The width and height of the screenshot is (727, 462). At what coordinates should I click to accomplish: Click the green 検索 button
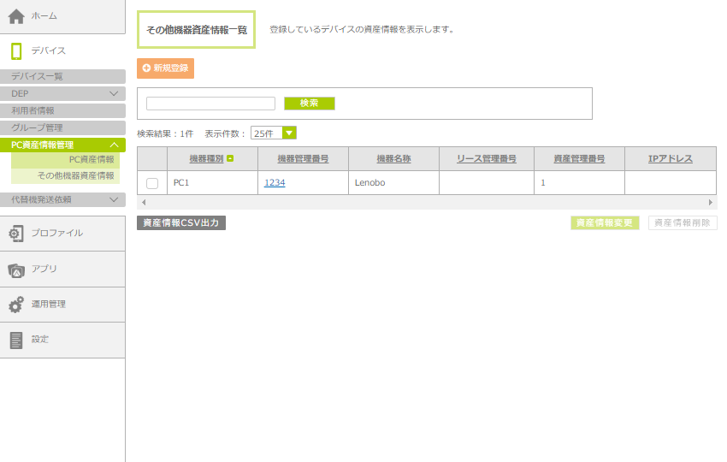309,104
